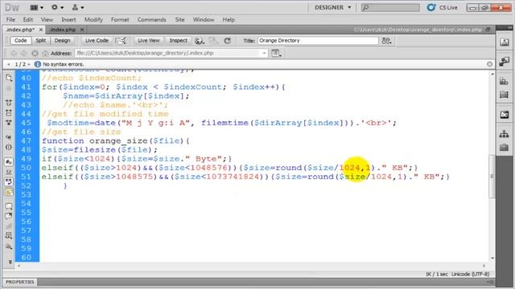Click the search field in application bar
The image size is (515, 289).
[390, 7]
